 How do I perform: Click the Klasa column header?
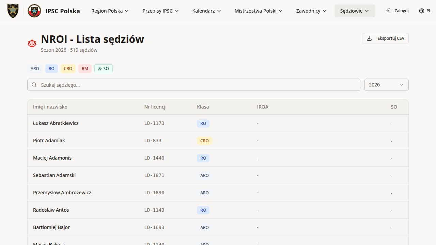tap(203, 107)
